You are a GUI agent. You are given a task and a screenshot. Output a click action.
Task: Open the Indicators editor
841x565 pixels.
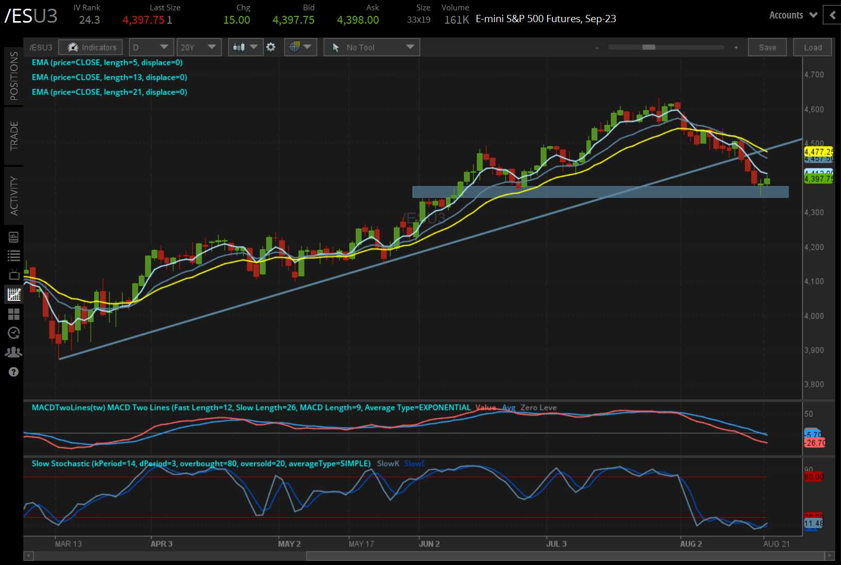[x=90, y=47]
